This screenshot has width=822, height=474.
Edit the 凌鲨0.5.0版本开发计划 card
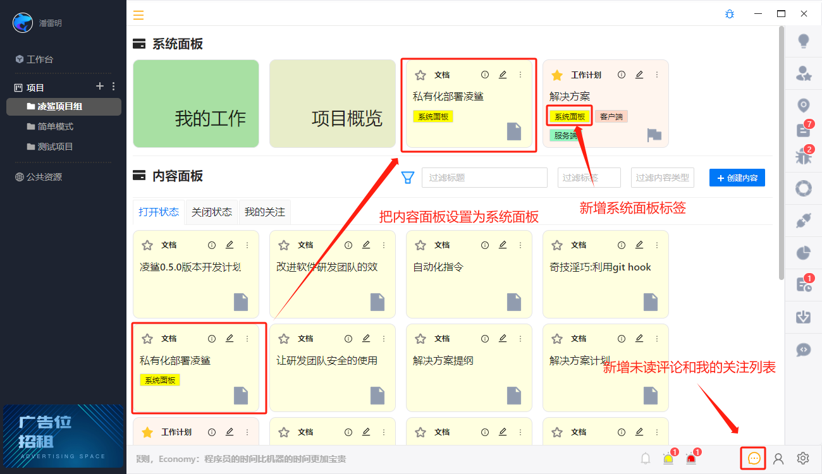pyautogui.click(x=230, y=245)
